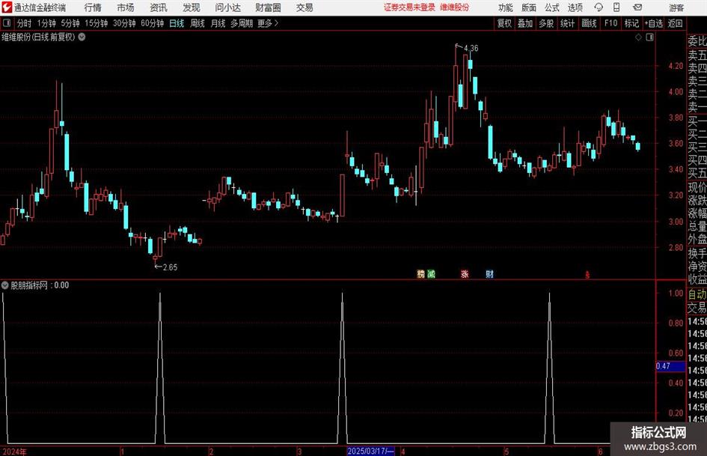Screen dimensions: 707x456
Task: Switch to the 15分钟 period tab
Action: pos(97,23)
